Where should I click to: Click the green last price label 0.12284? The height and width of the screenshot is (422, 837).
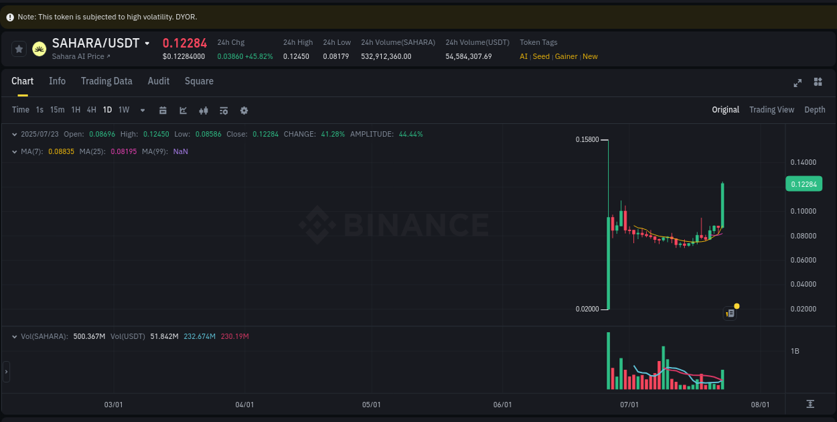[804, 184]
